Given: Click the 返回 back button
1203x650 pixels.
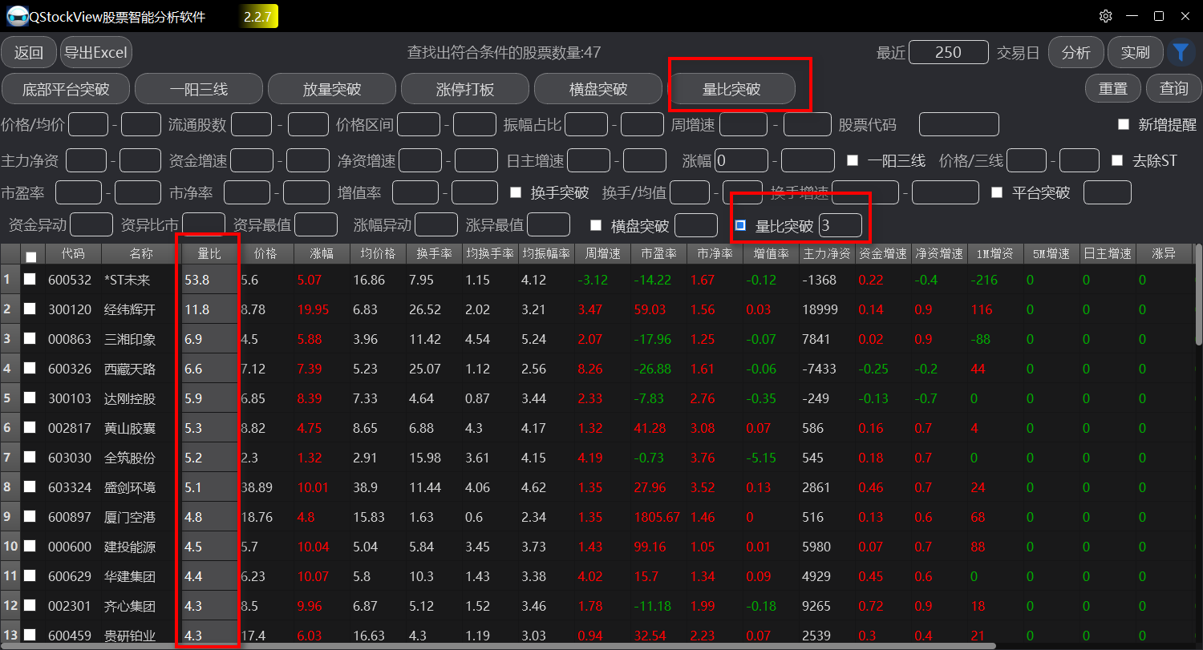Looking at the screenshot, I should click(x=29, y=53).
